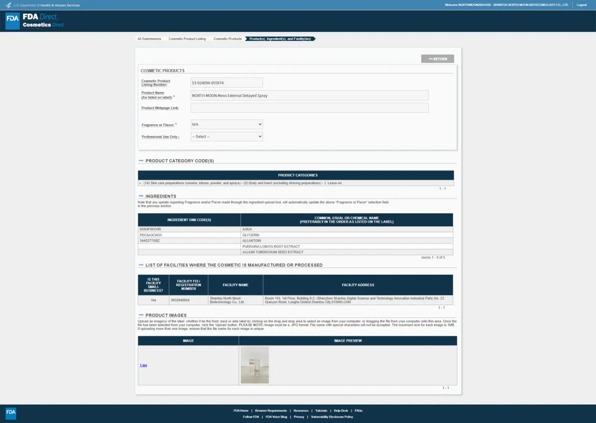
Task: Click the Skin care preparations category row
Action: click(296, 183)
